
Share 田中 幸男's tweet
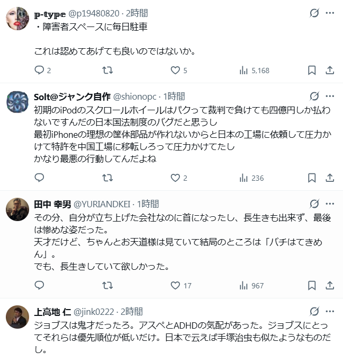pos(329,286)
